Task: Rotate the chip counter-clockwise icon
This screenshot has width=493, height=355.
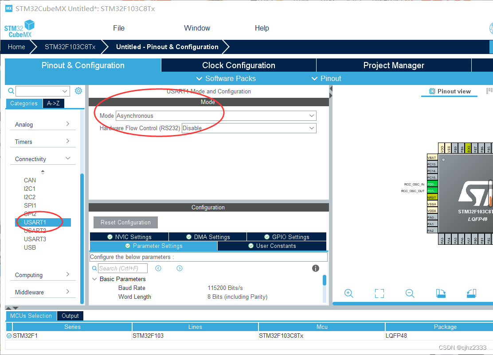Action: tap(471, 293)
